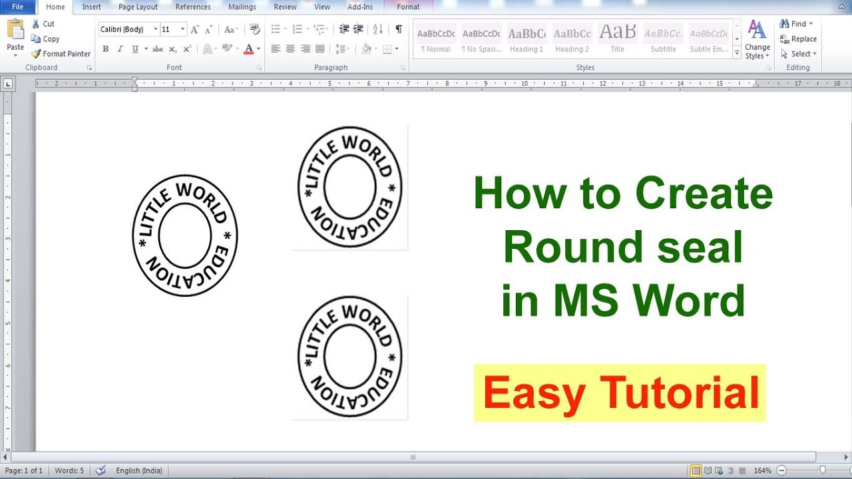This screenshot has width=852, height=479.
Task: Clear formatting from selection
Action: click(255, 29)
